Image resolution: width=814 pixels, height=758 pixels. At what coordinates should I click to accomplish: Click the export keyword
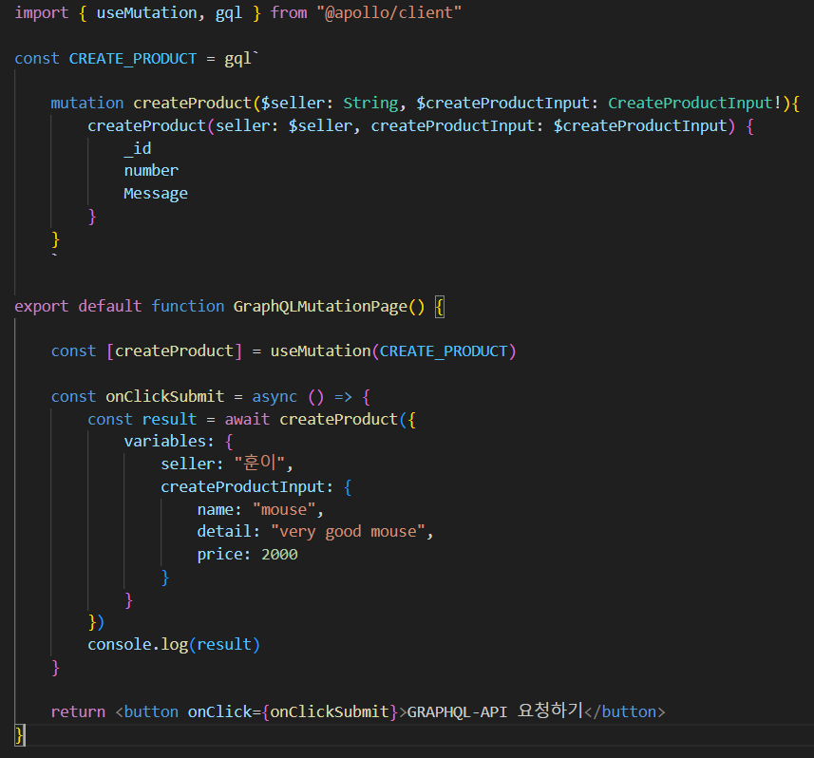coord(42,306)
